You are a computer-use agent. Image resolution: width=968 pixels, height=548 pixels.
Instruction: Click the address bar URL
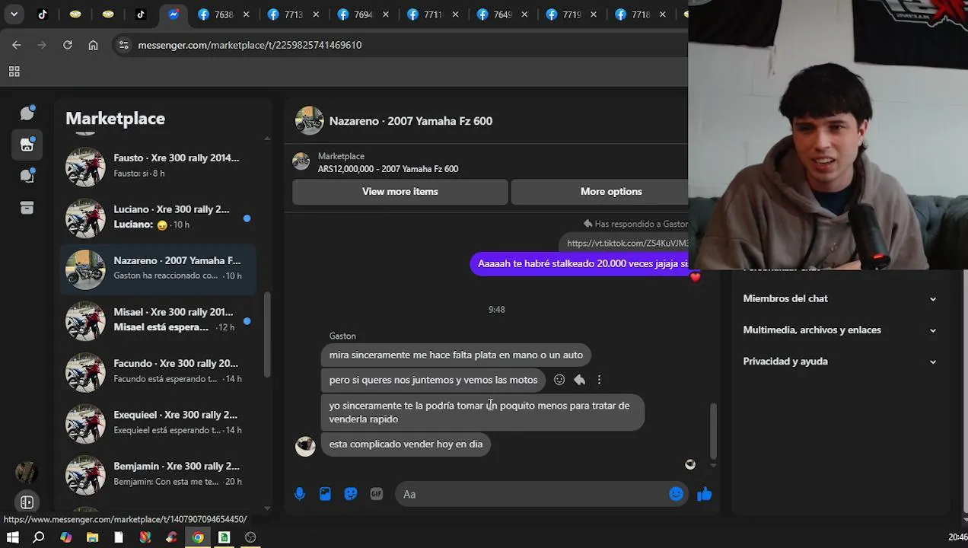click(250, 45)
